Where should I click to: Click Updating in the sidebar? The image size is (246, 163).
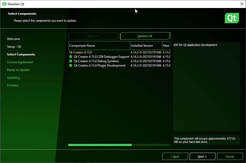click(13, 78)
